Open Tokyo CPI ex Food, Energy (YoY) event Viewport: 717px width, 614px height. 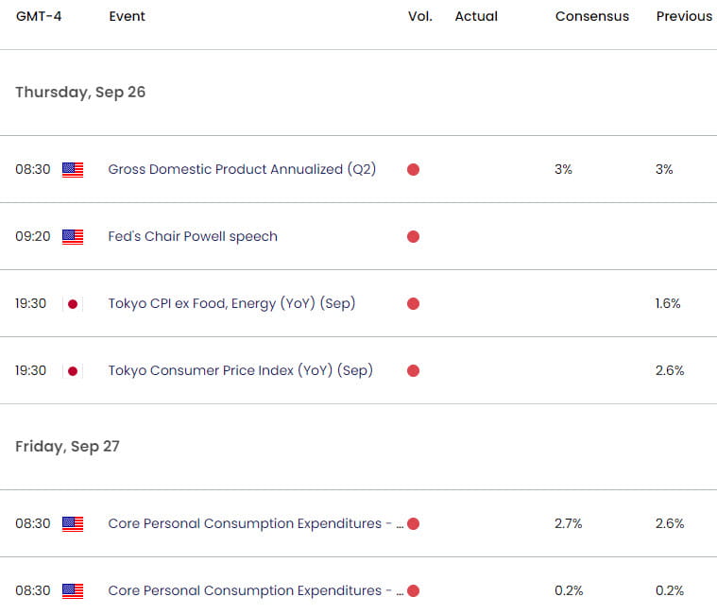click(x=231, y=303)
